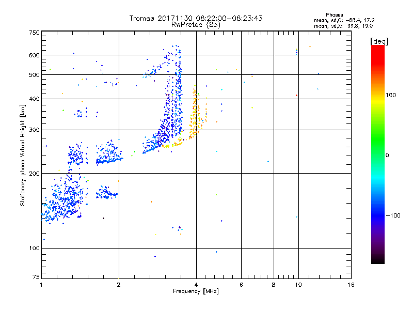
Task: Click the x-axis label '2'
Action: (119, 285)
